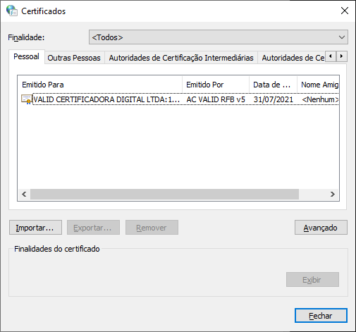Sort by the Emitido Para column header
The height and width of the screenshot is (332, 356).
(x=100, y=85)
